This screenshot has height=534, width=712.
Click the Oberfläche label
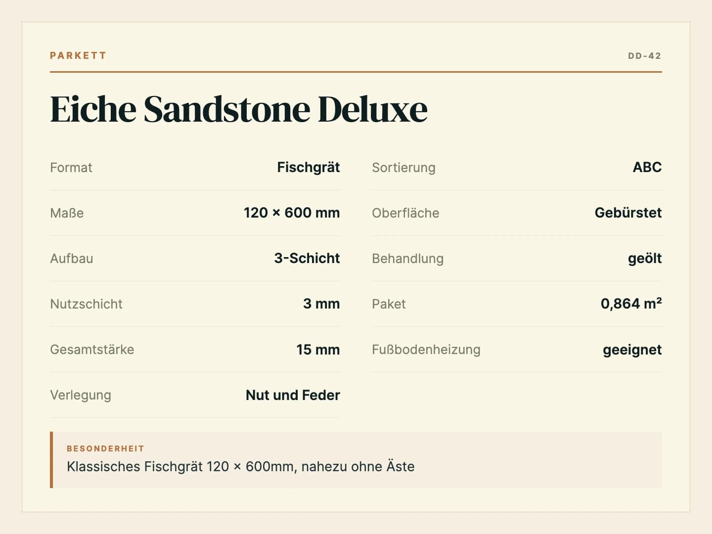pos(405,213)
